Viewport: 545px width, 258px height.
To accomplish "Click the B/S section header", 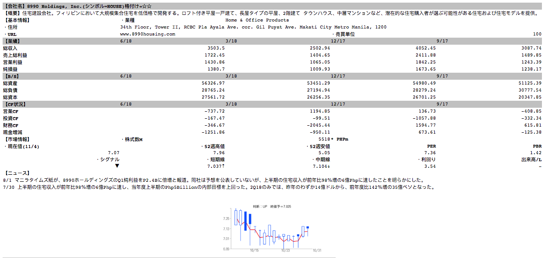I will point(11,76).
